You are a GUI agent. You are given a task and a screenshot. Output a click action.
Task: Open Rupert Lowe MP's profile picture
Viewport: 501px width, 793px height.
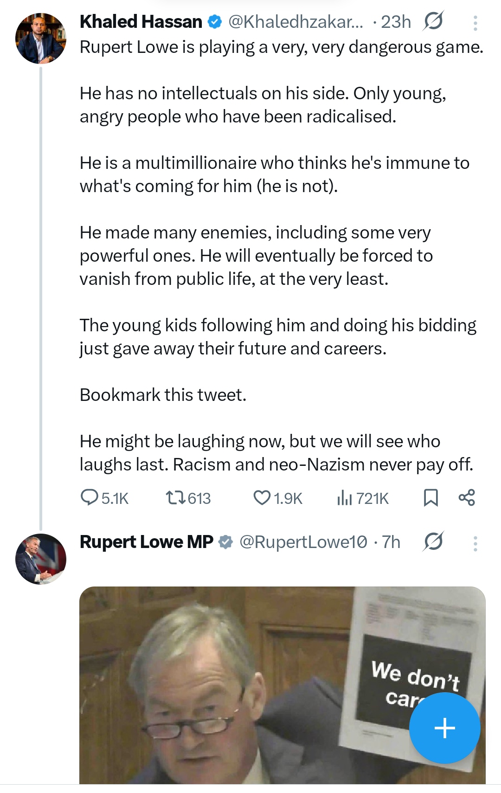pyautogui.click(x=41, y=559)
